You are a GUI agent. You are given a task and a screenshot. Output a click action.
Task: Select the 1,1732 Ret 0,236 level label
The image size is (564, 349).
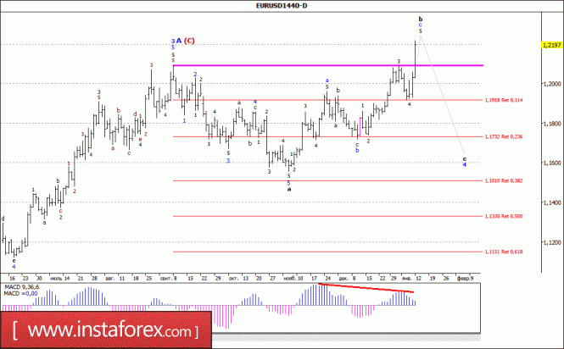pyautogui.click(x=504, y=137)
